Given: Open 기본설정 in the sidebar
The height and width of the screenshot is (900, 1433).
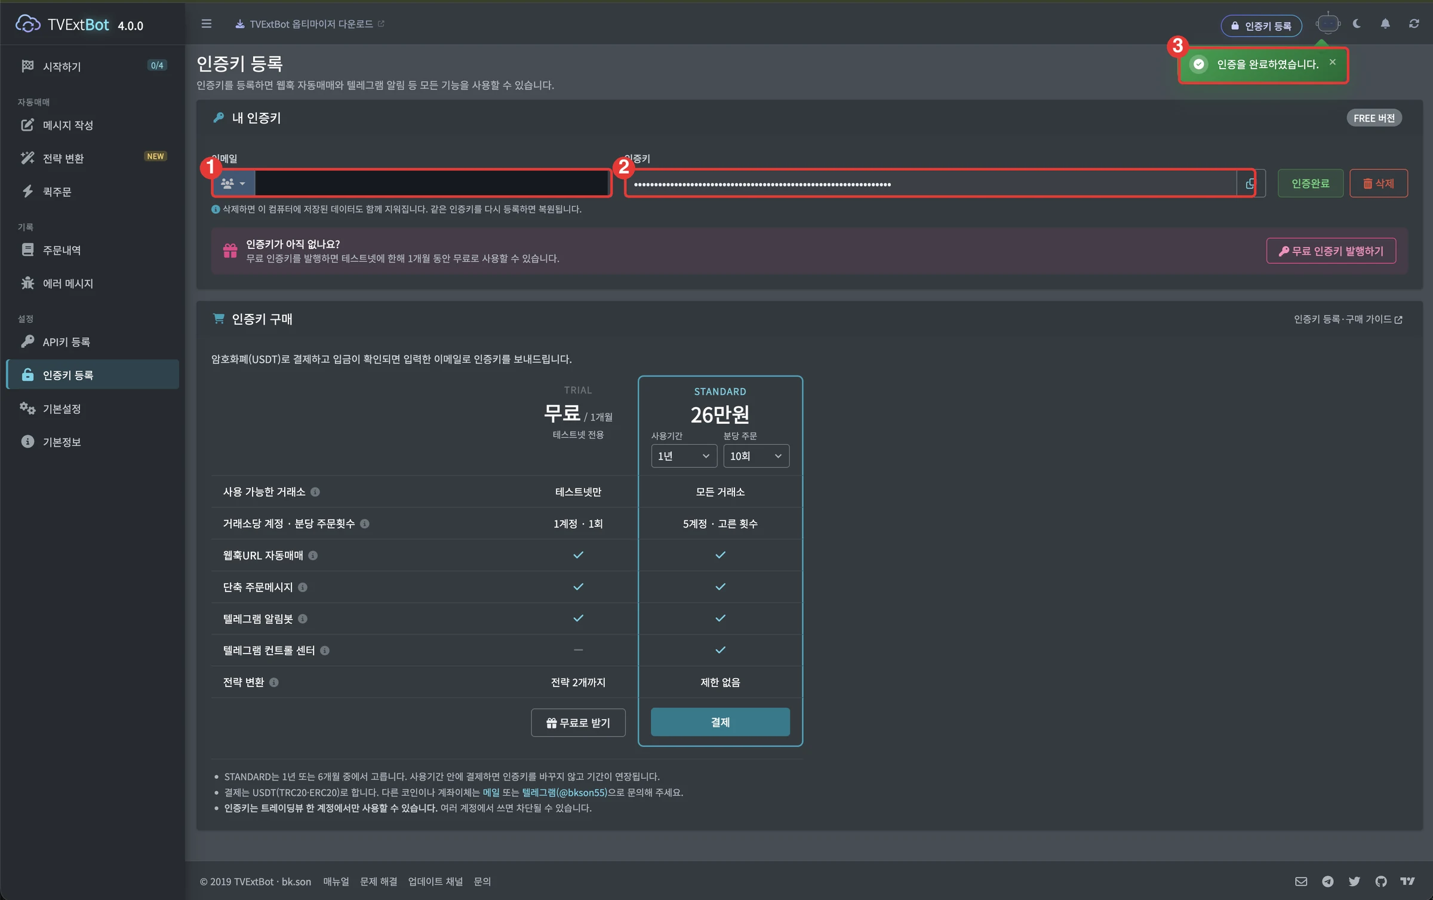Looking at the screenshot, I should (93, 409).
